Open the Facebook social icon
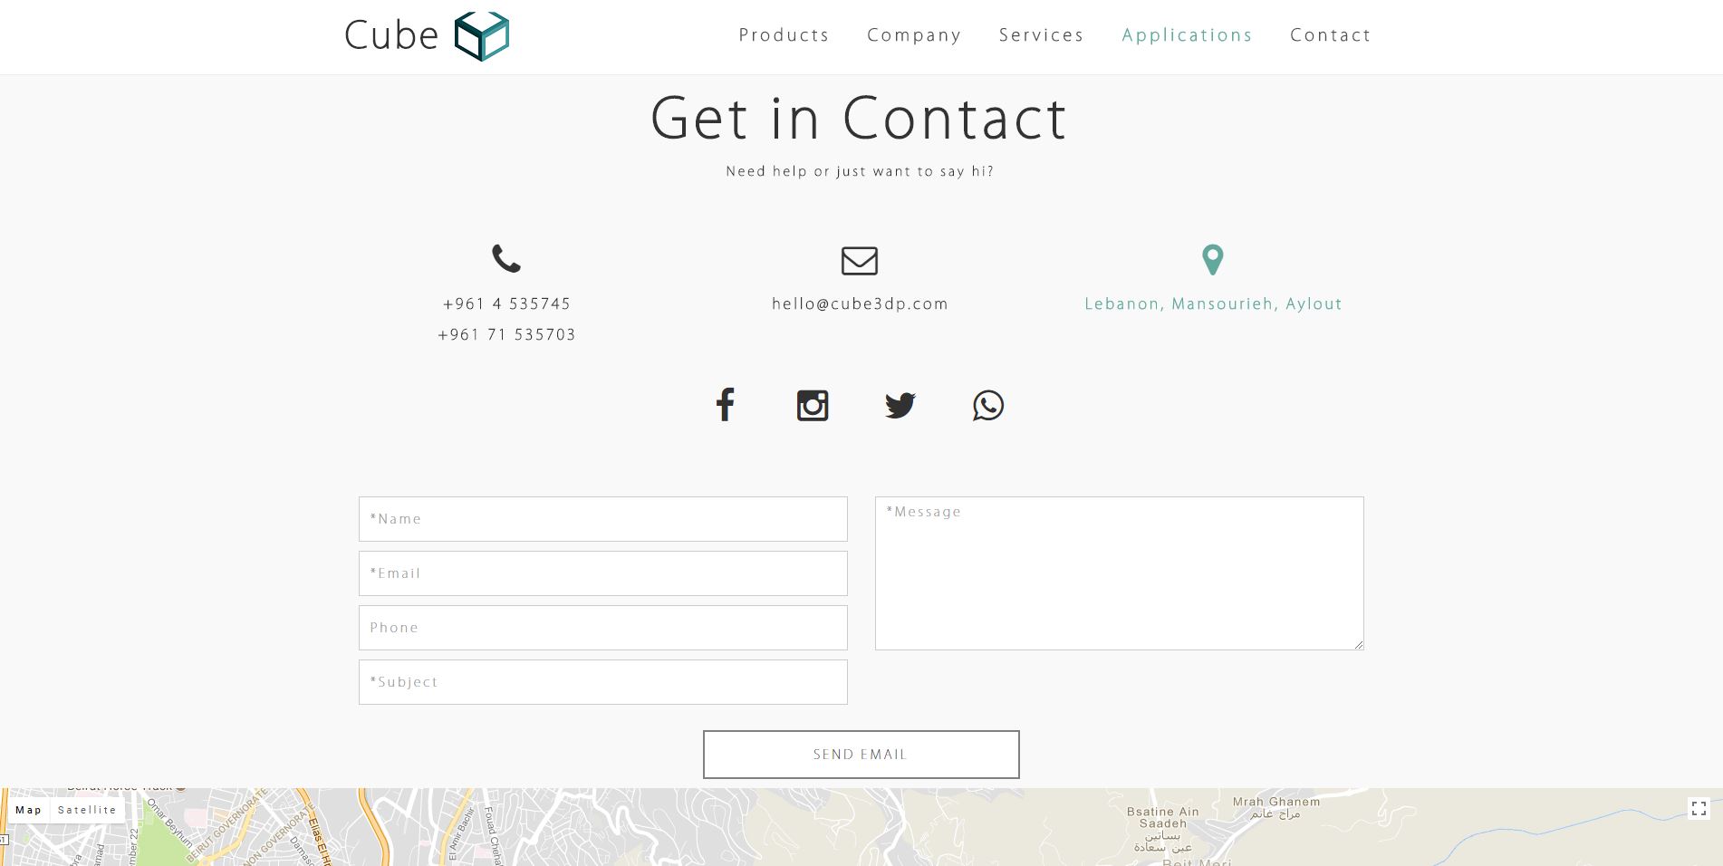This screenshot has height=866, width=1723. pyautogui.click(x=725, y=405)
